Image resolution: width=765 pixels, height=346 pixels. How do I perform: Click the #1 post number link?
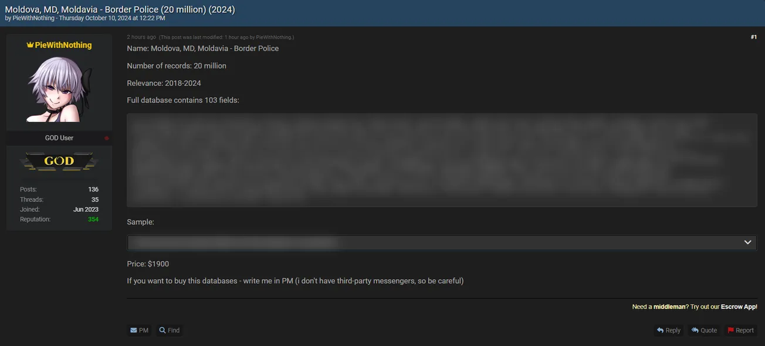(x=753, y=37)
